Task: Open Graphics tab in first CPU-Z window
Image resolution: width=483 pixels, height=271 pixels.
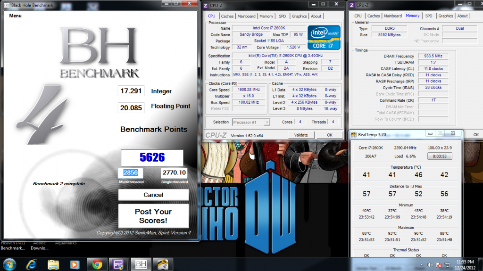Action: point(300,16)
